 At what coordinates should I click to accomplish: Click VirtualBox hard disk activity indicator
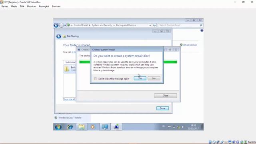click(x=210, y=142)
